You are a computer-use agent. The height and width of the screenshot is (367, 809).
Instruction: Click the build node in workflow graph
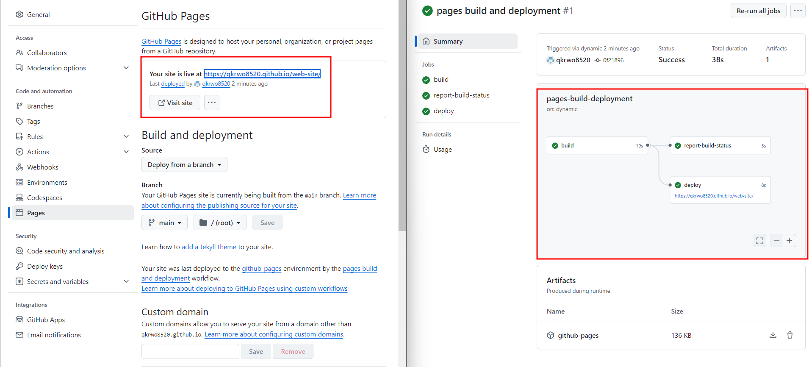click(597, 145)
